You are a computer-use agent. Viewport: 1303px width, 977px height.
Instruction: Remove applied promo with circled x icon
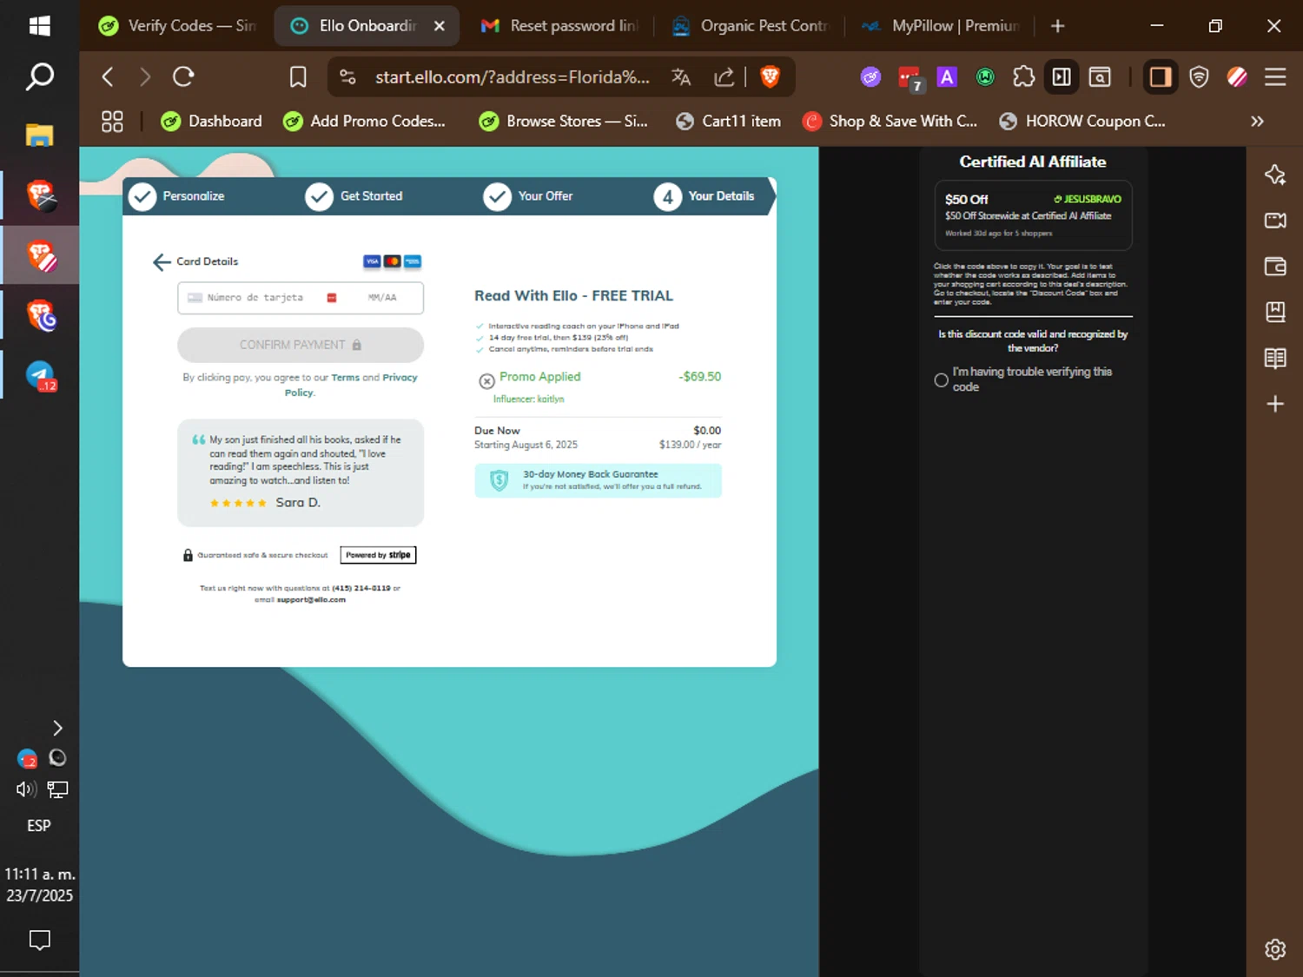(487, 380)
